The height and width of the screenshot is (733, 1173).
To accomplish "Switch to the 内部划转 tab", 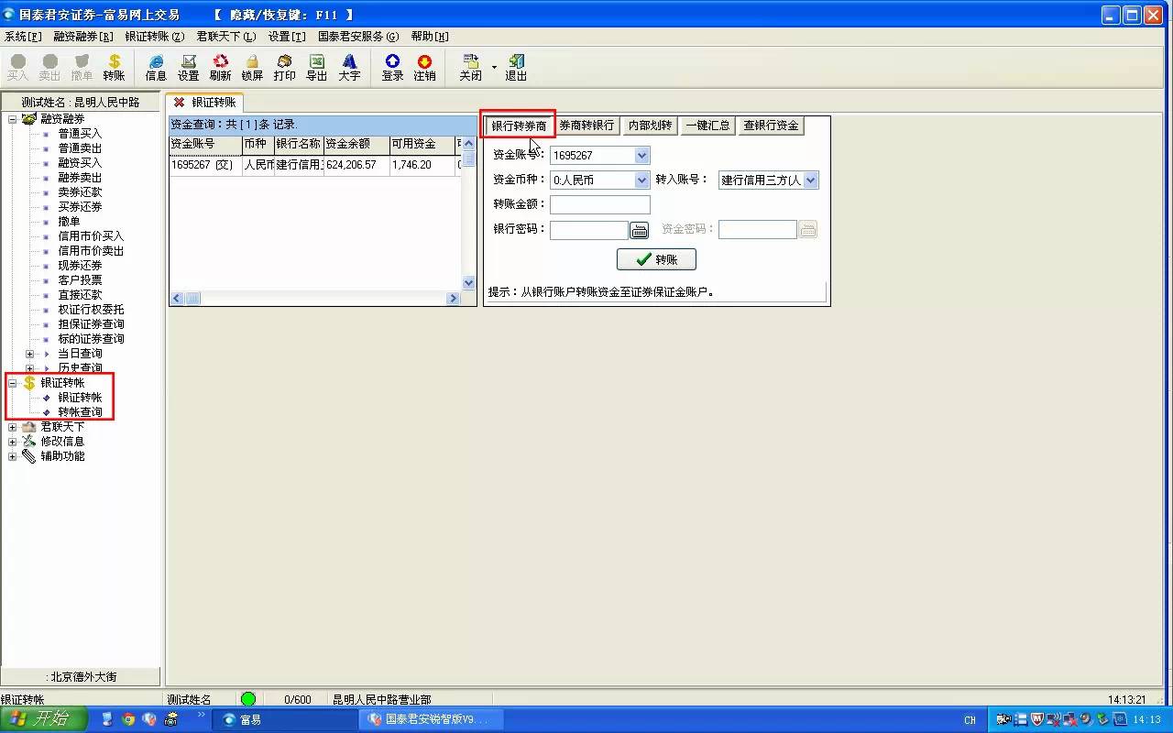I will click(x=650, y=126).
